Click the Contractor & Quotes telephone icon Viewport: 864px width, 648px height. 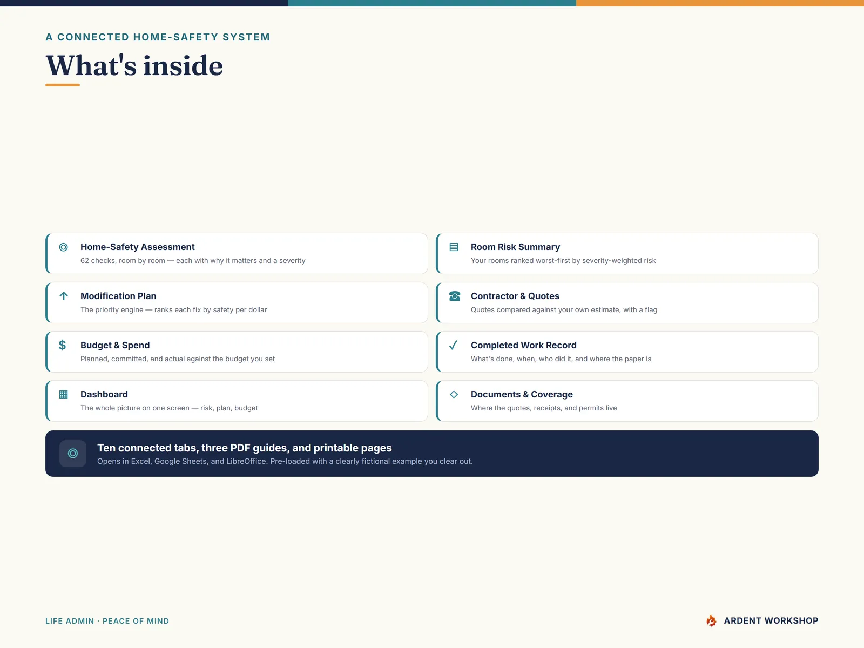(x=455, y=296)
